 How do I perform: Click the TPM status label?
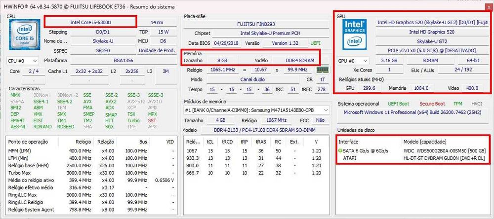coord(458,104)
